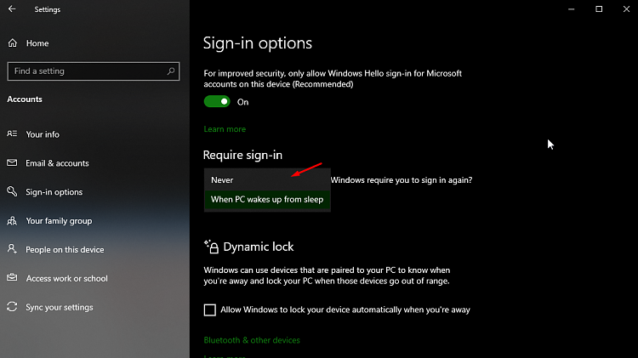This screenshot has width=638, height=358.
Task: Click the Dynamic lock padlock icon
Action: [212, 247]
